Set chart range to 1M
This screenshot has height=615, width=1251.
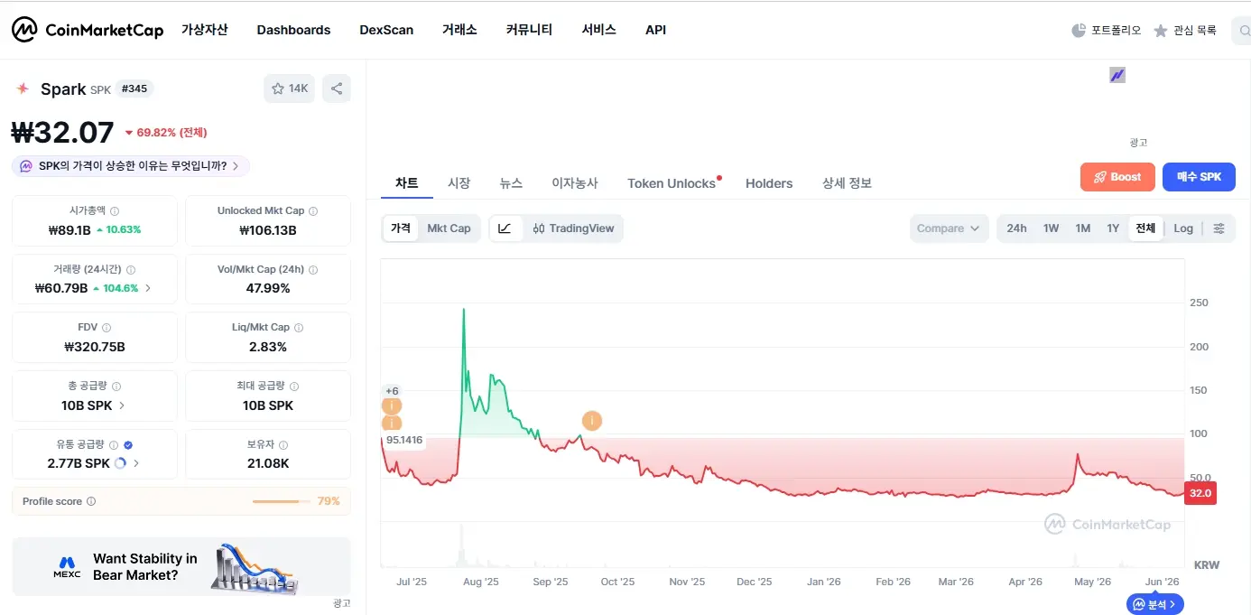coord(1083,228)
